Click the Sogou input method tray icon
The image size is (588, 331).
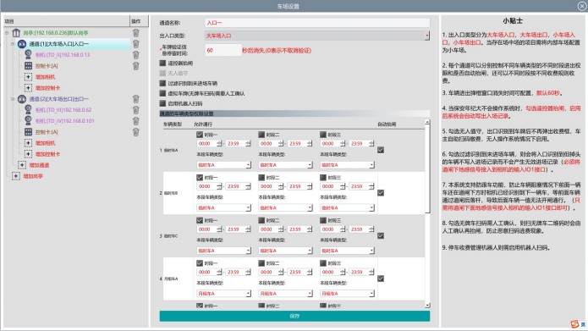(574, 324)
